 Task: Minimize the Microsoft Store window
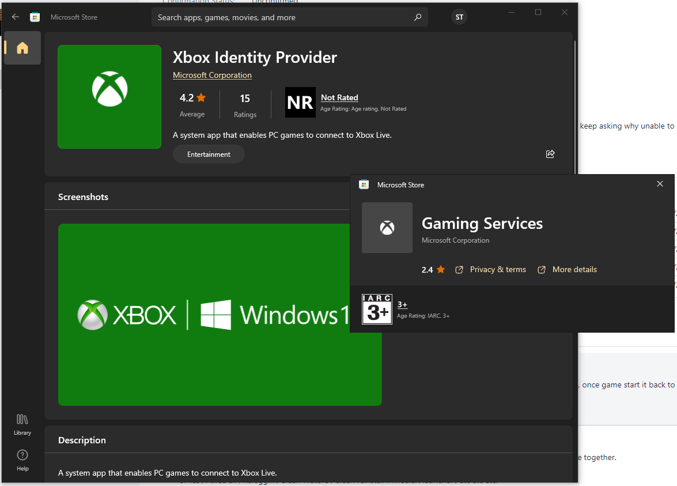[512, 12]
